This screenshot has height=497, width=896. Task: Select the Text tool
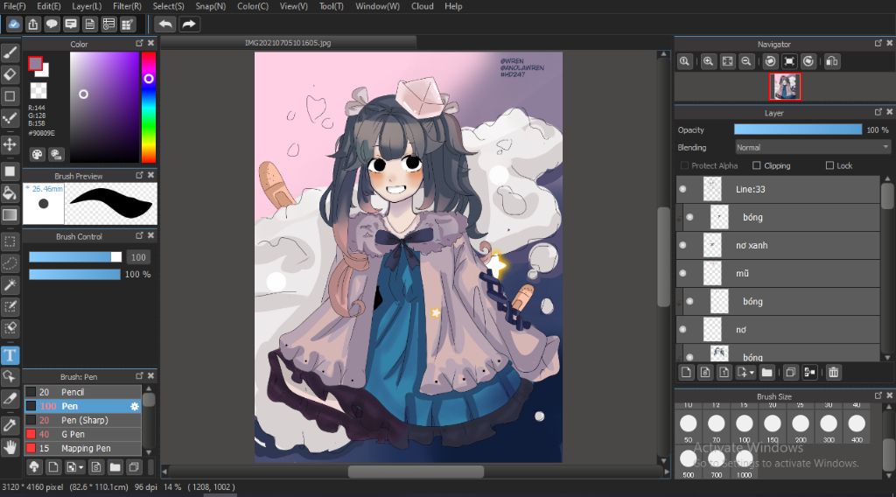click(x=10, y=355)
